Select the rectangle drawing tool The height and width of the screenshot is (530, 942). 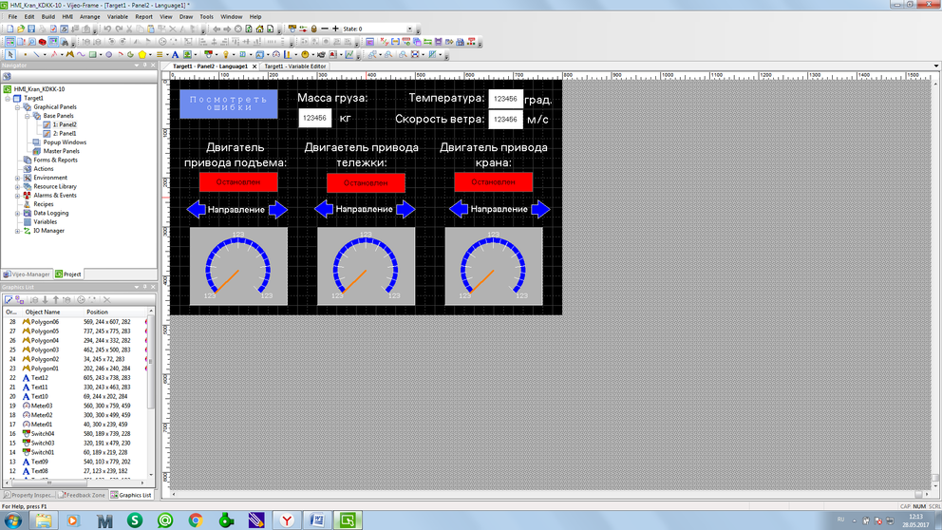coord(92,55)
